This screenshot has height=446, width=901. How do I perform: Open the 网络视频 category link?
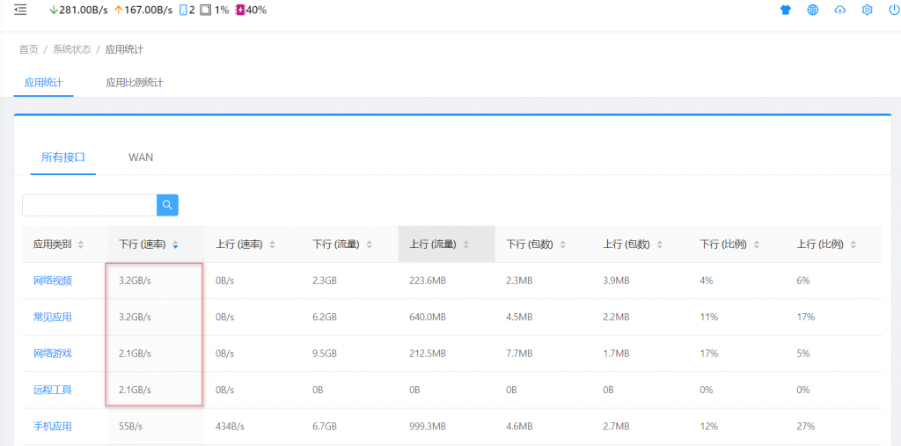[x=52, y=281]
